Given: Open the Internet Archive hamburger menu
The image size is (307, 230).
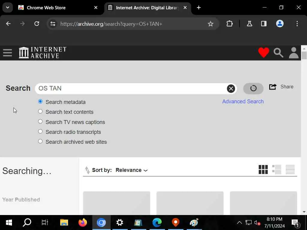Looking at the screenshot, I should tap(7, 53).
